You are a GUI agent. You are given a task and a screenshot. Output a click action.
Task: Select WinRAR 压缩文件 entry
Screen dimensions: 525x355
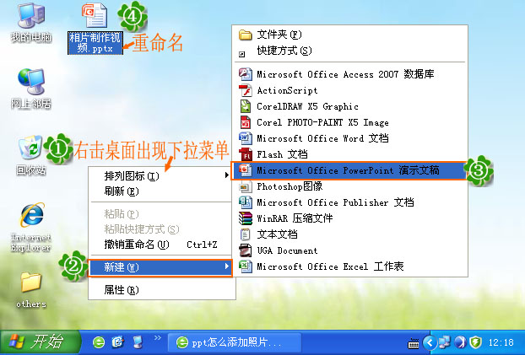349,218
